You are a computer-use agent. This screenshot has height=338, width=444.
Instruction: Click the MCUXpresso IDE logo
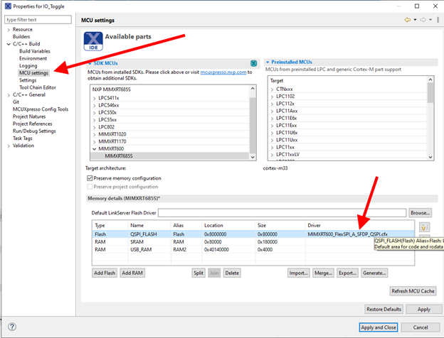tap(93, 41)
